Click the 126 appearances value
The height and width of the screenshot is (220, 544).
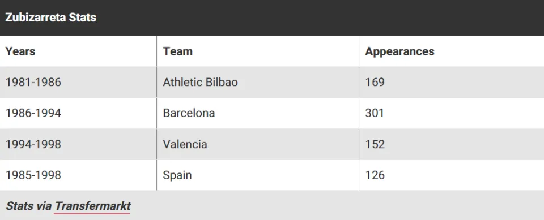click(375, 175)
